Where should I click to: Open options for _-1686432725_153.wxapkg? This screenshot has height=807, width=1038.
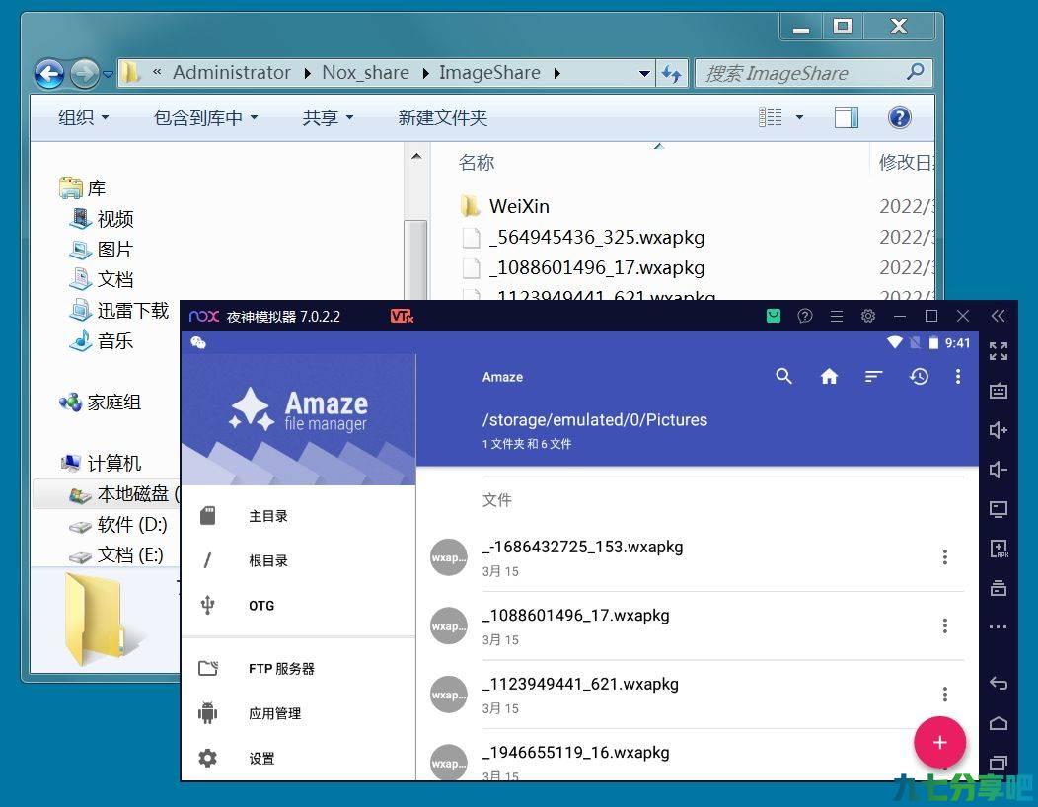944,557
